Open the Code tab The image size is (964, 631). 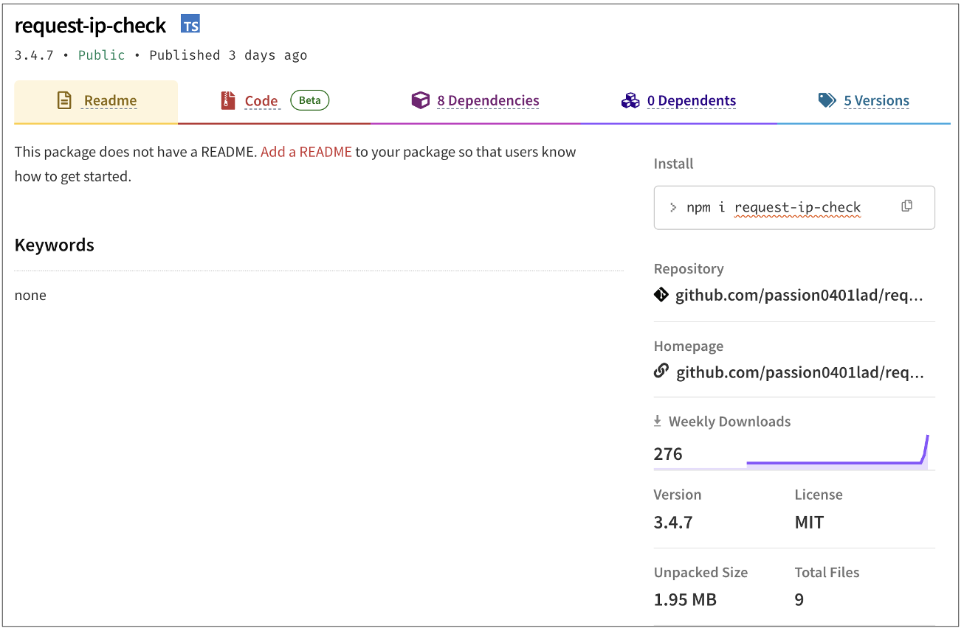click(261, 101)
